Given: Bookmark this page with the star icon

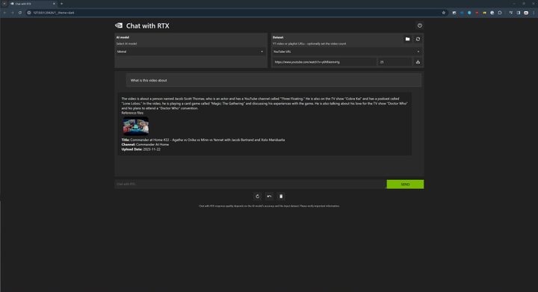Looking at the screenshot, I should click(x=444, y=13).
